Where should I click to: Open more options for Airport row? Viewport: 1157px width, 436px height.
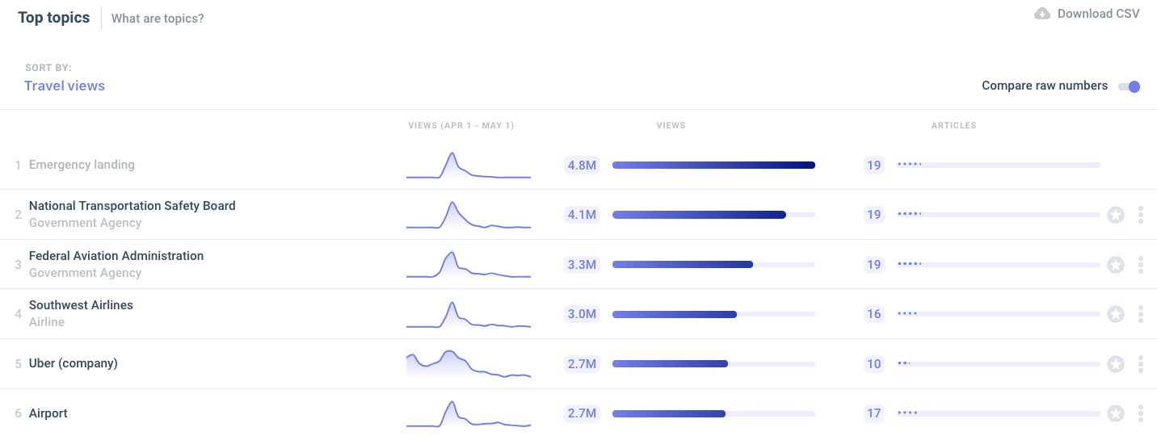point(1141,414)
